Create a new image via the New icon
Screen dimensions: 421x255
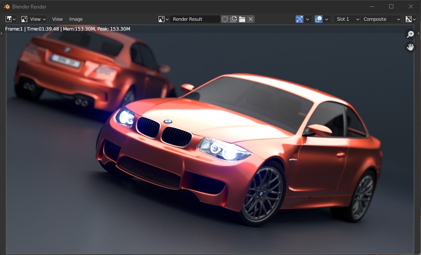coord(233,19)
